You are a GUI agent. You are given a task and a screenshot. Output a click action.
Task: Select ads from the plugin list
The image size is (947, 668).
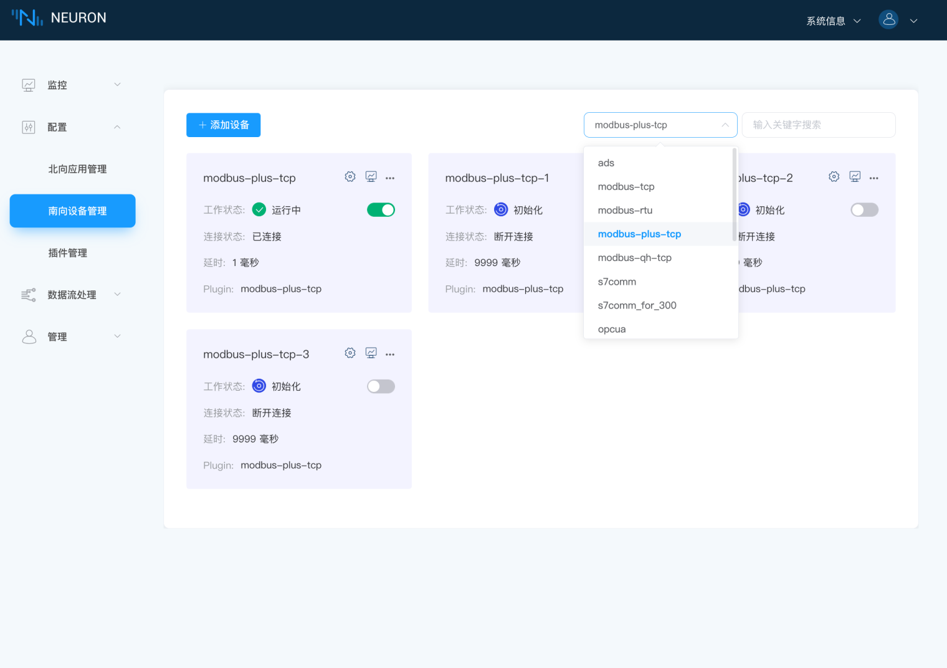tap(659, 163)
